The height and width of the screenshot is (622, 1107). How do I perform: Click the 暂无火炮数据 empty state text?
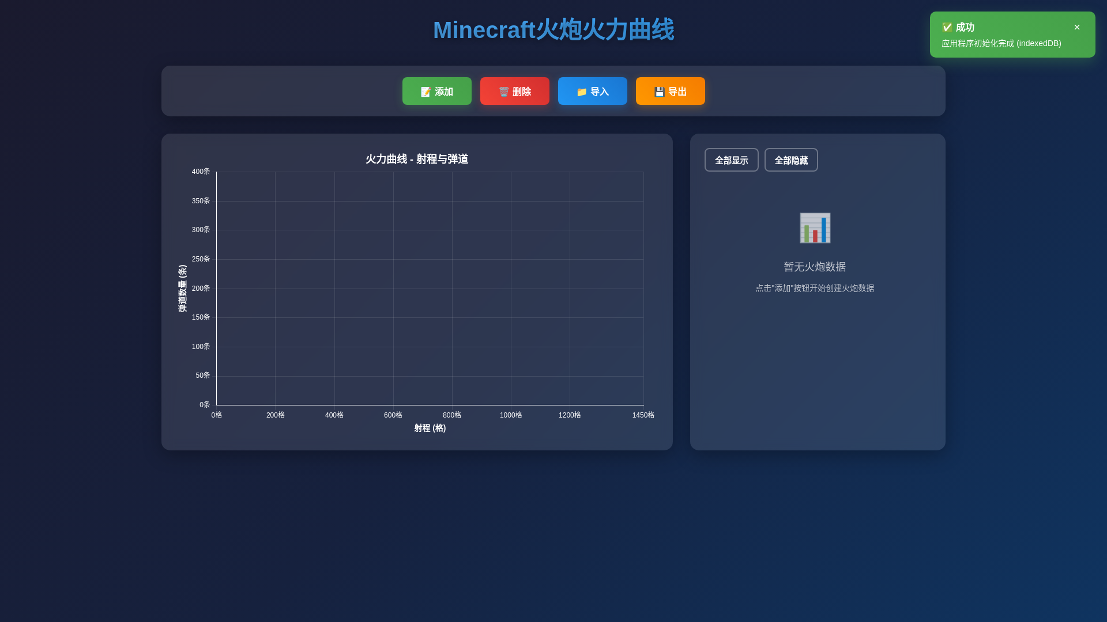(x=815, y=267)
